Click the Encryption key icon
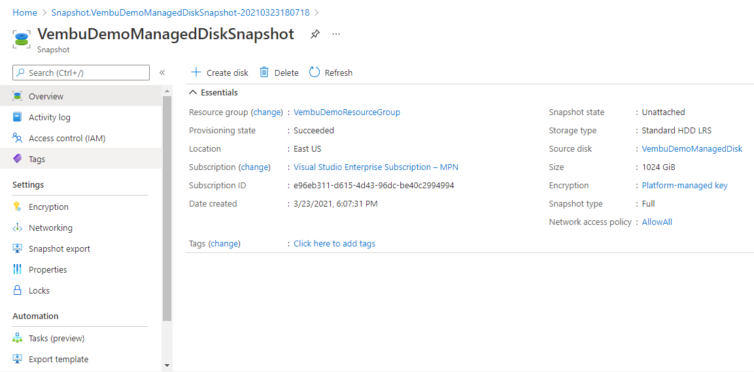This screenshot has width=754, height=372. (x=17, y=207)
